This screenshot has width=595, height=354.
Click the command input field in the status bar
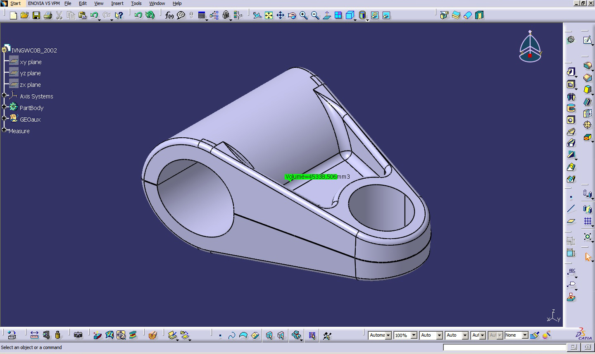pyautogui.click(x=505, y=347)
